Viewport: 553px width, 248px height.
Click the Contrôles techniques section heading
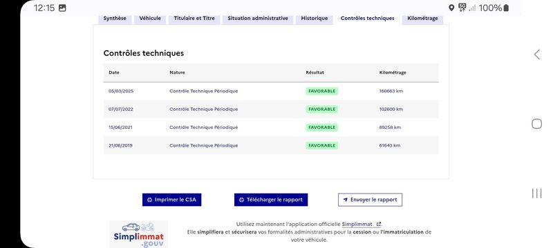pos(144,54)
